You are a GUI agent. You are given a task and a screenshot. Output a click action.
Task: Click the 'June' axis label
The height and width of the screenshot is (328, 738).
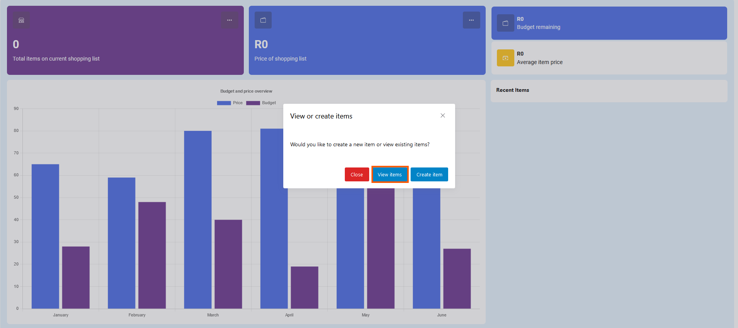442,315
